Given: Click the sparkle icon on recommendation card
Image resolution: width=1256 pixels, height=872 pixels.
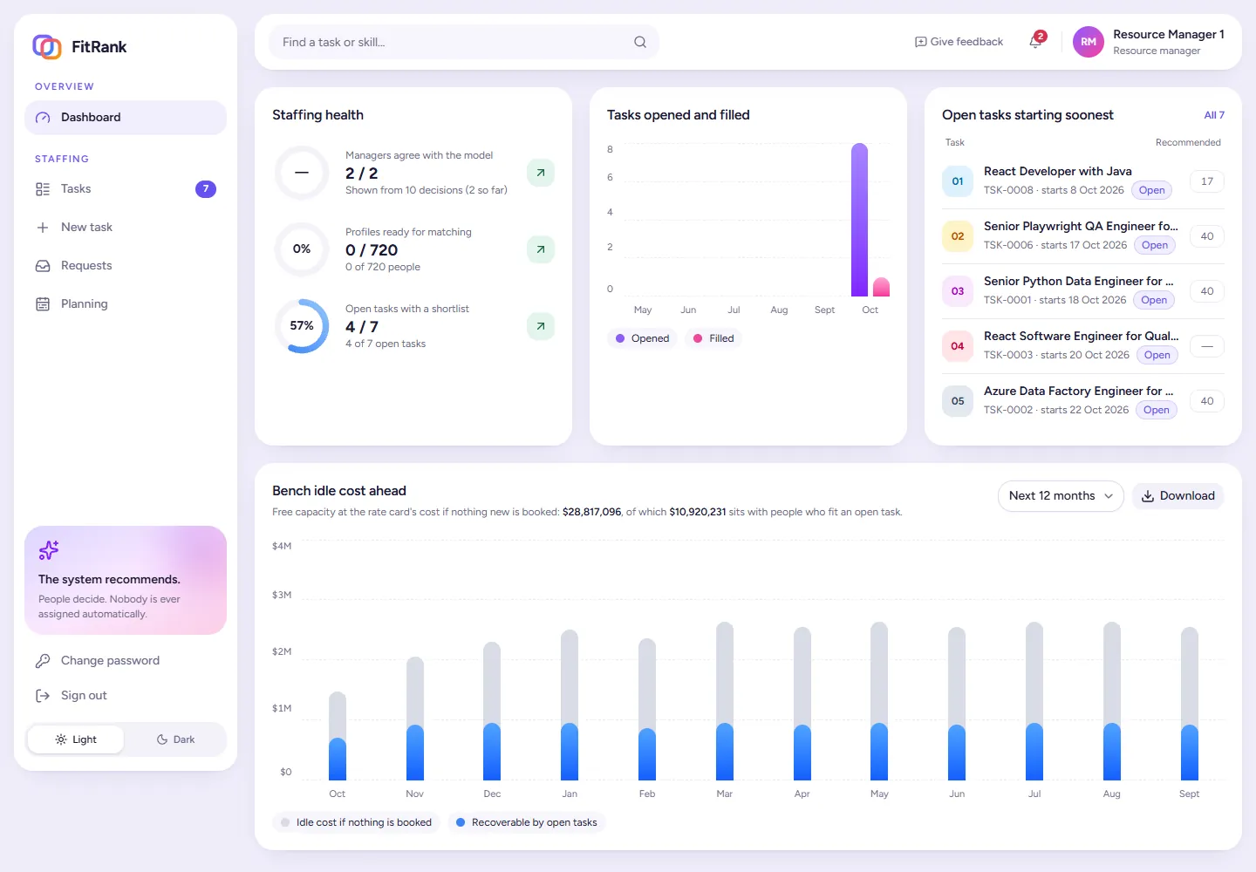Looking at the screenshot, I should [x=49, y=550].
